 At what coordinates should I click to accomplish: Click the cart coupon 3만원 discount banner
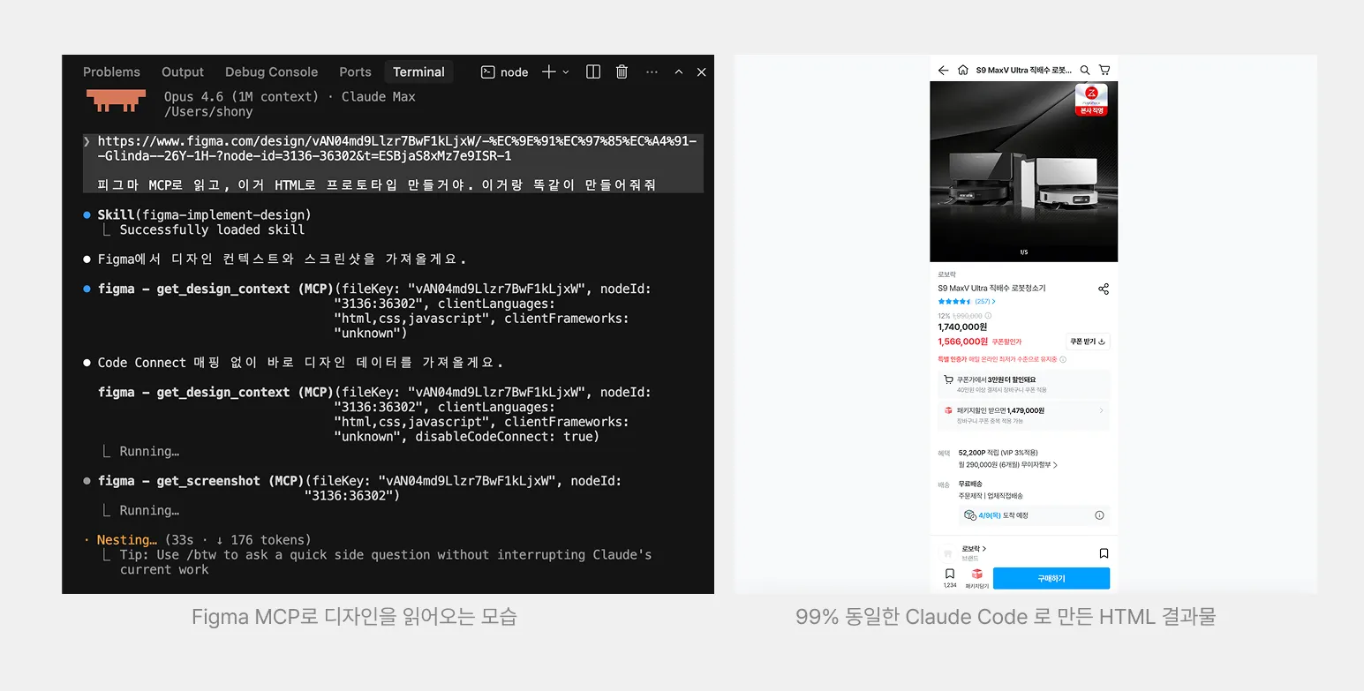tap(1024, 384)
